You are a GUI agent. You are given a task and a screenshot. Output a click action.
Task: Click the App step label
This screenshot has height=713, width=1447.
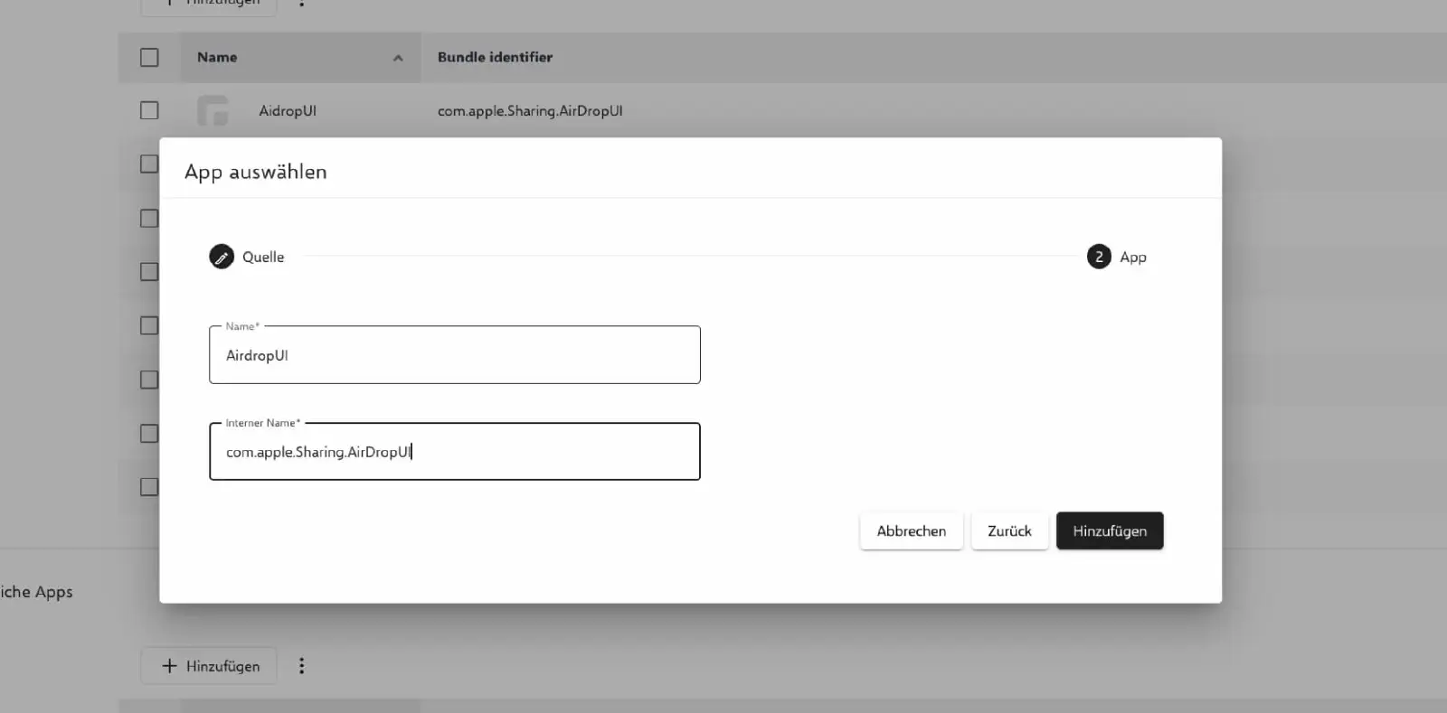(x=1133, y=257)
